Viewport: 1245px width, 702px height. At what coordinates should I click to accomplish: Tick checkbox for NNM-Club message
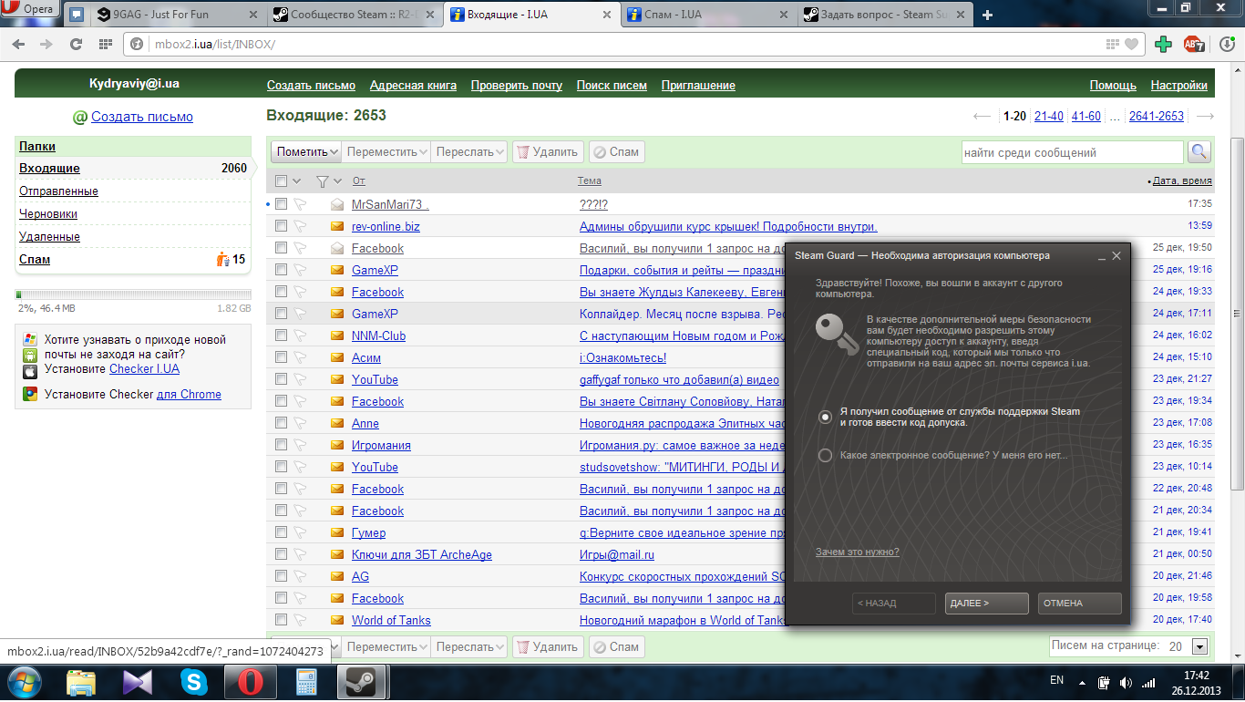(x=281, y=336)
